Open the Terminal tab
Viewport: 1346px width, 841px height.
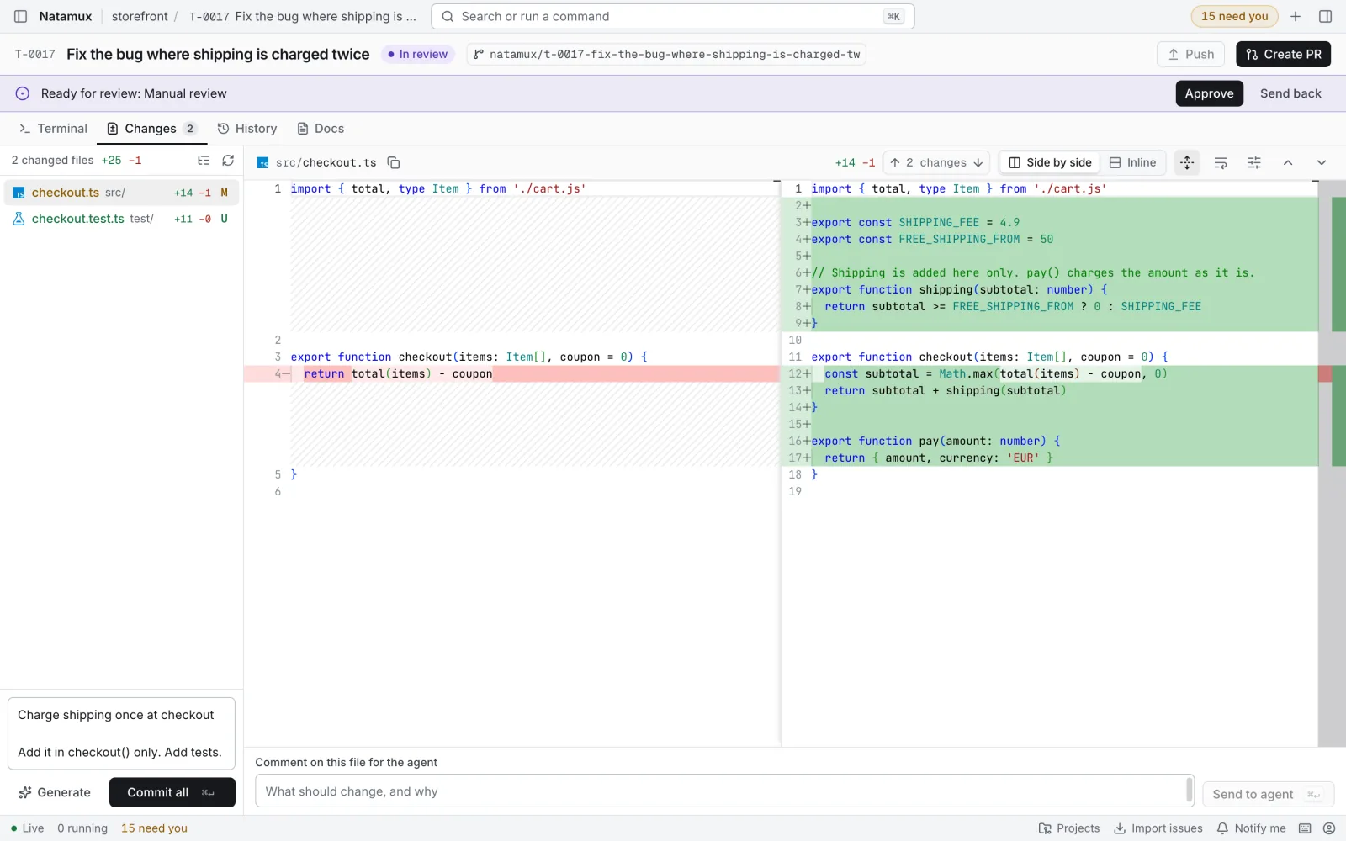tap(53, 129)
